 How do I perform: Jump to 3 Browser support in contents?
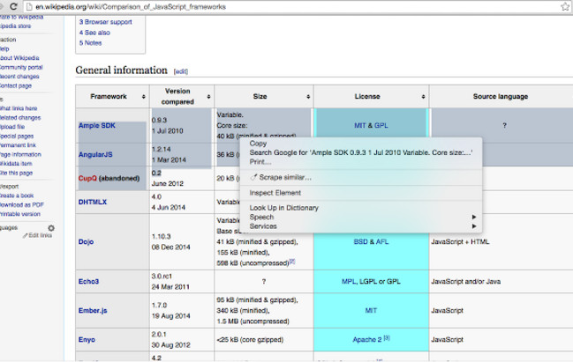(106, 22)
